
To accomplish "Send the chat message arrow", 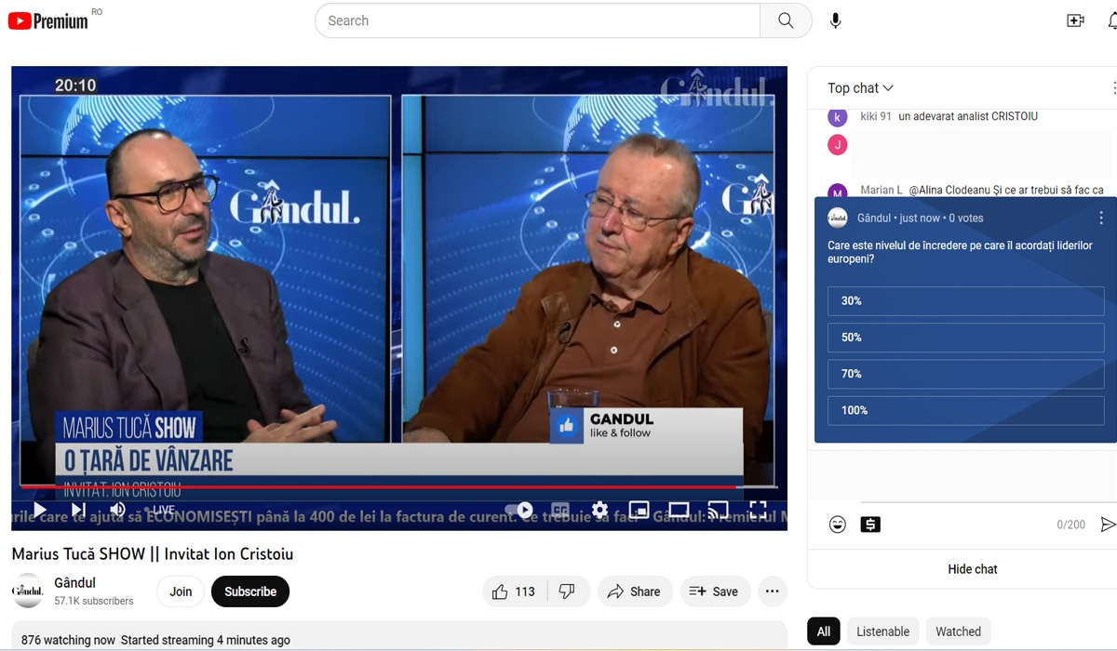I will coord(1108,525).
